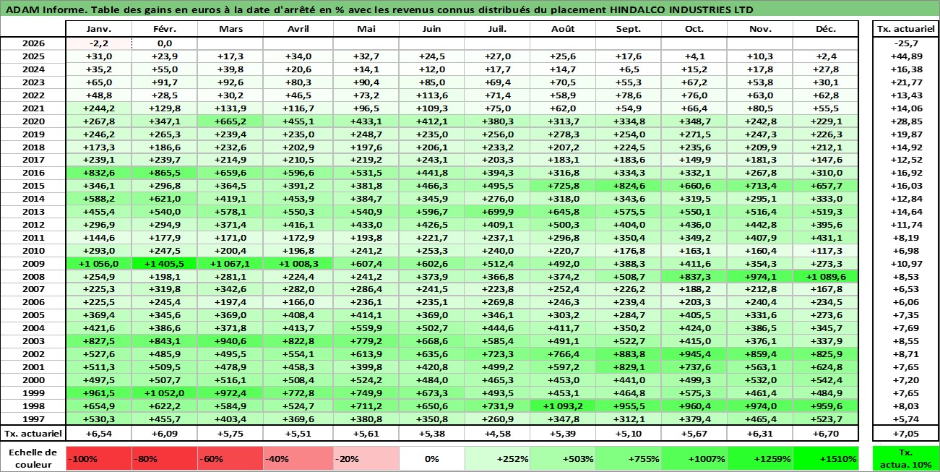Screen dimensions: 940x472
Task: Click the +725,8 cell in August 2015
Action: (x=562, y=186)
